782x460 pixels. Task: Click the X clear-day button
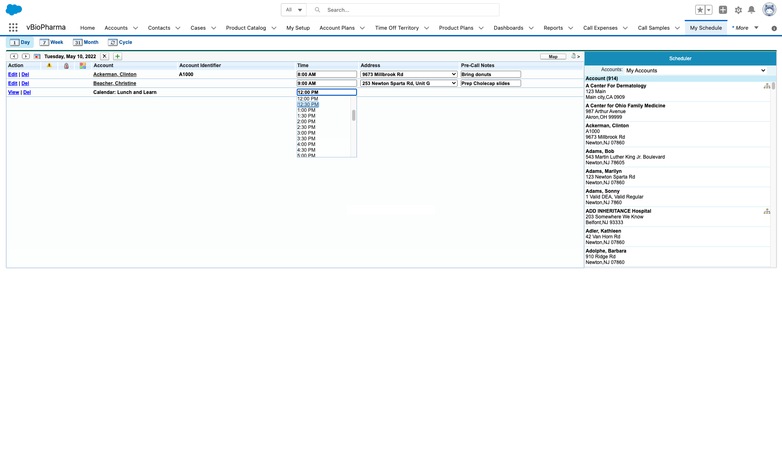point(105,57)
